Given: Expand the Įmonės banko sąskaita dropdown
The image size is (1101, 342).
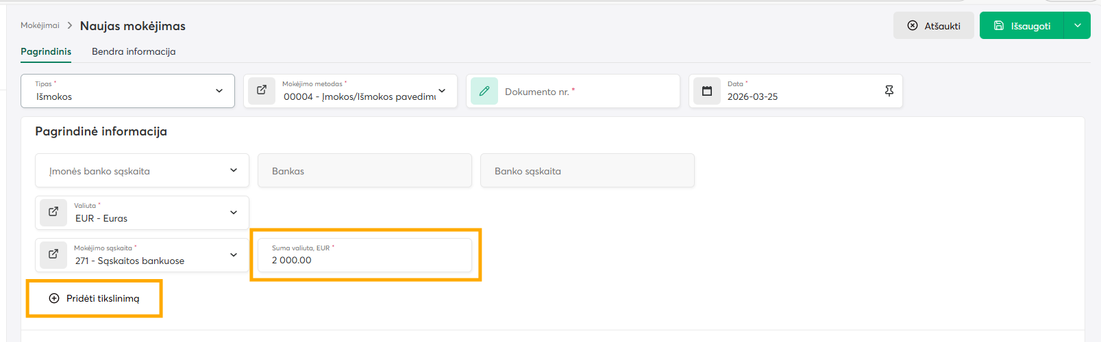Looking at the screenshot, I should coord(234,170).
